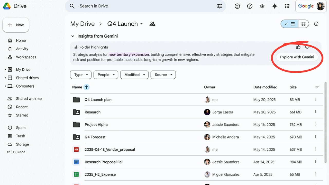The image size is (329, 185).
Task: Go to Shared with me
Action: tap(29, 99)
